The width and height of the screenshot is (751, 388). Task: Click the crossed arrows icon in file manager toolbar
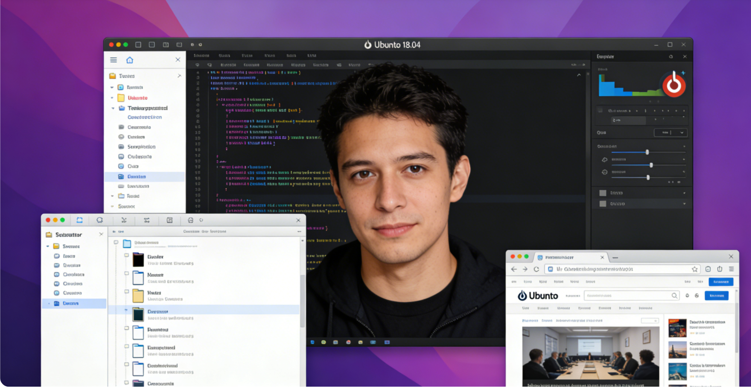point(124,220)
